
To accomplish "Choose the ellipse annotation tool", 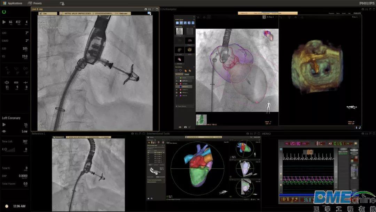I will pos(180,70).
